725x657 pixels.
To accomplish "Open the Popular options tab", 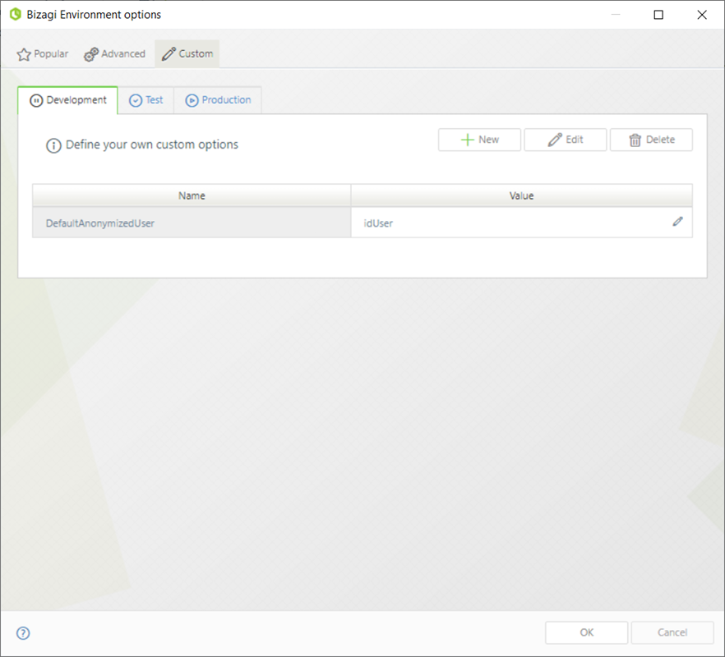I will (43, 54).
